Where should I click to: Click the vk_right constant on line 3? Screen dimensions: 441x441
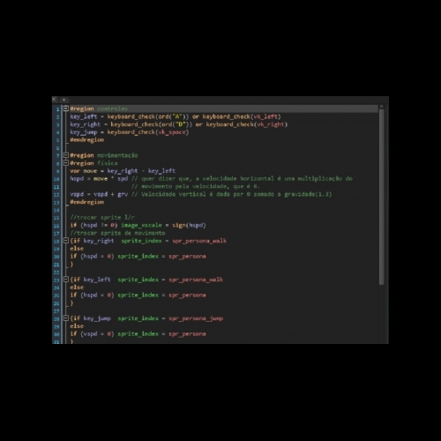tap(271, 124)
